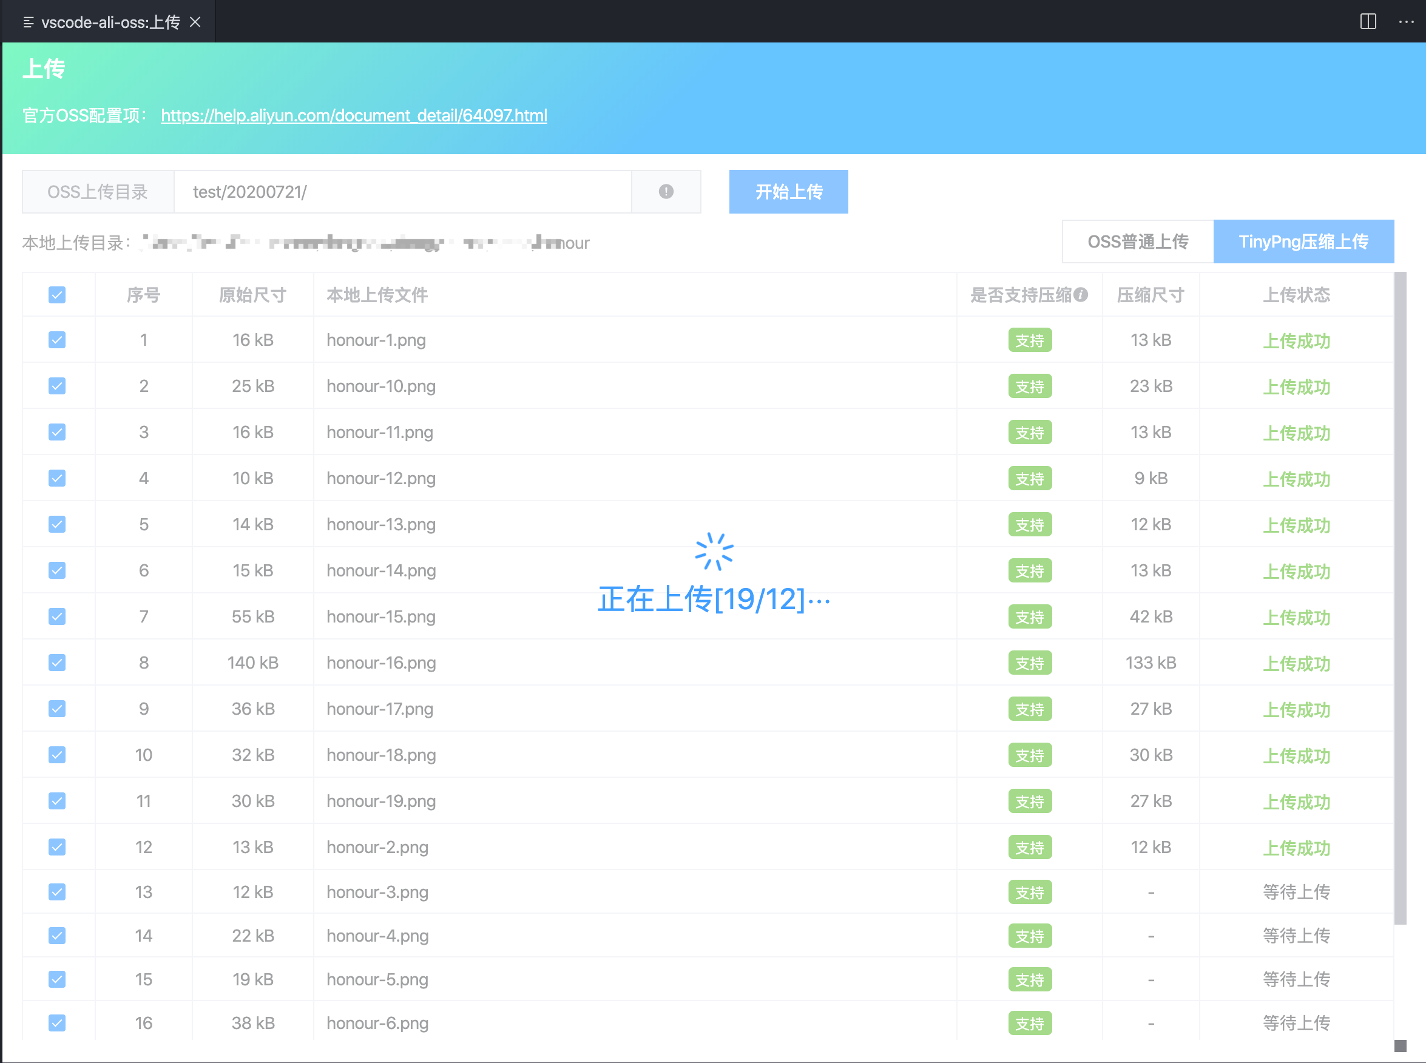Click the 支持 badge for honour-16.png

[1030, 663]
